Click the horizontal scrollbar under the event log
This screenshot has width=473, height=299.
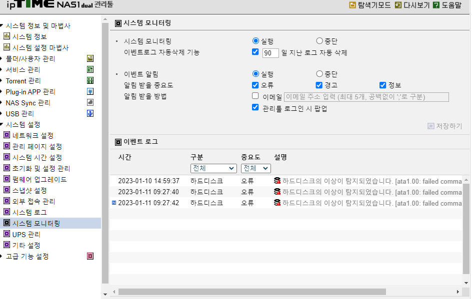[x=252, y=292]
